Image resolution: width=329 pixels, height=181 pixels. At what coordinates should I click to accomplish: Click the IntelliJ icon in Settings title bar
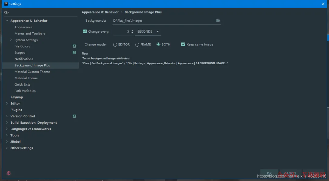[6, 4]
